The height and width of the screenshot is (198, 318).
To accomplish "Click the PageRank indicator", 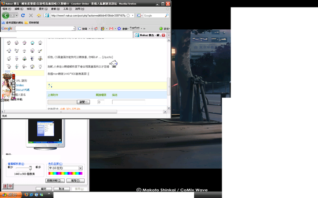I will pyautogui.click(x=135, y=28).
